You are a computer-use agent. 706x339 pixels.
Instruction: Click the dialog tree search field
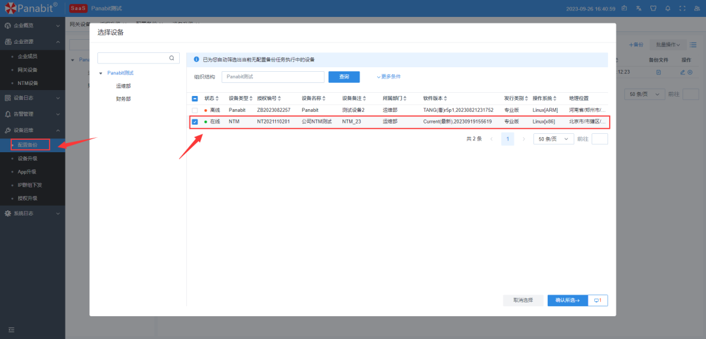click(139, 58)
